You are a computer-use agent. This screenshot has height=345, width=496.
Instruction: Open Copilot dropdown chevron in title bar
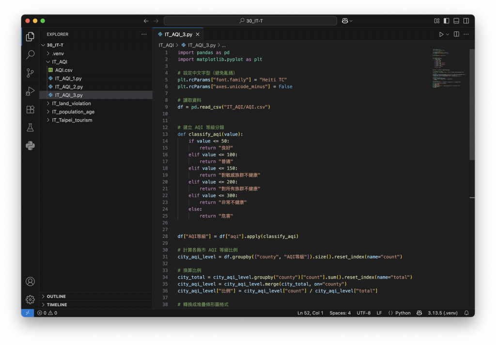click(x=351, y=21)
